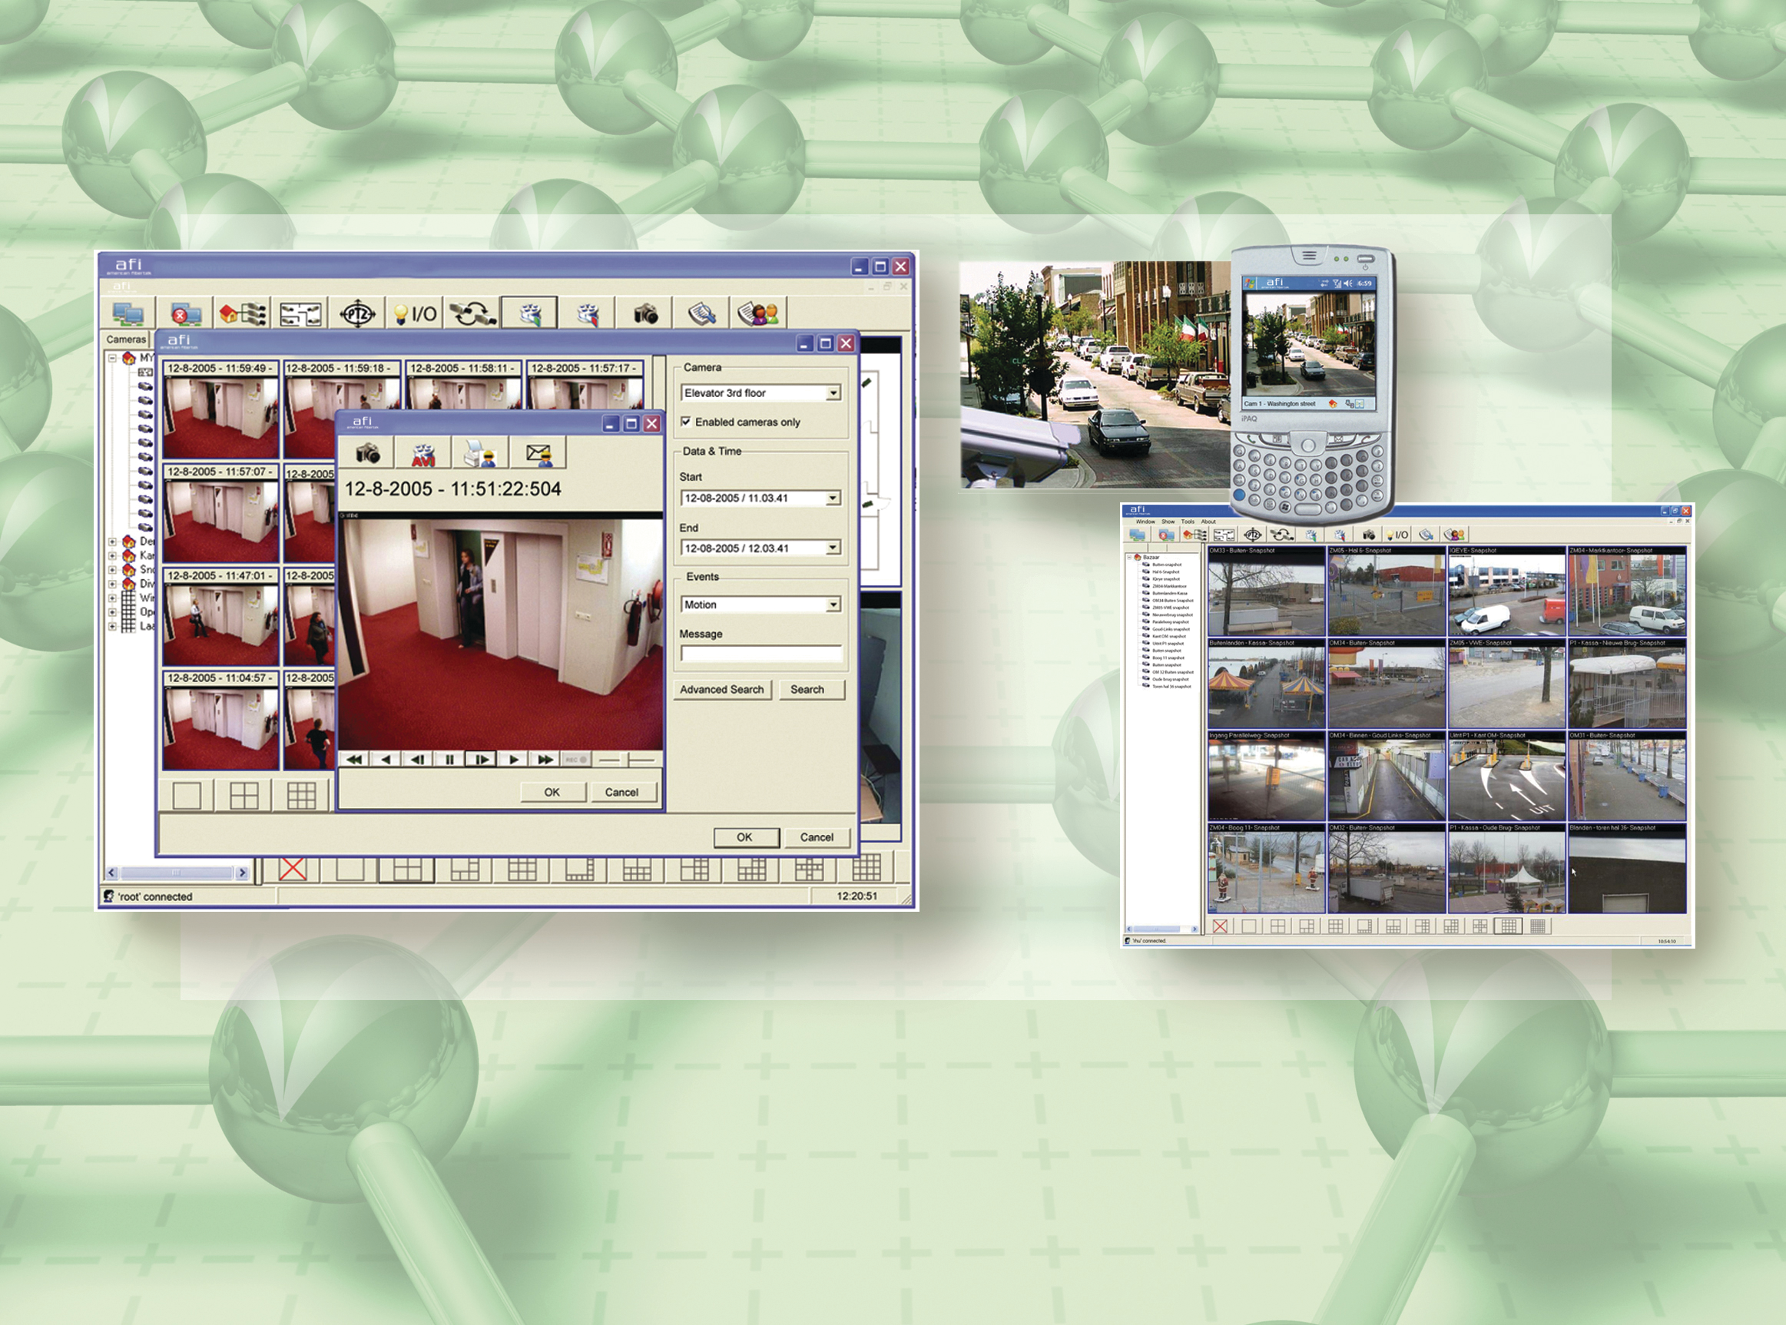Select the PTZ control icon in the toolbar
This screenshot has height=1325, width=1786.
(x=359, y=313)
